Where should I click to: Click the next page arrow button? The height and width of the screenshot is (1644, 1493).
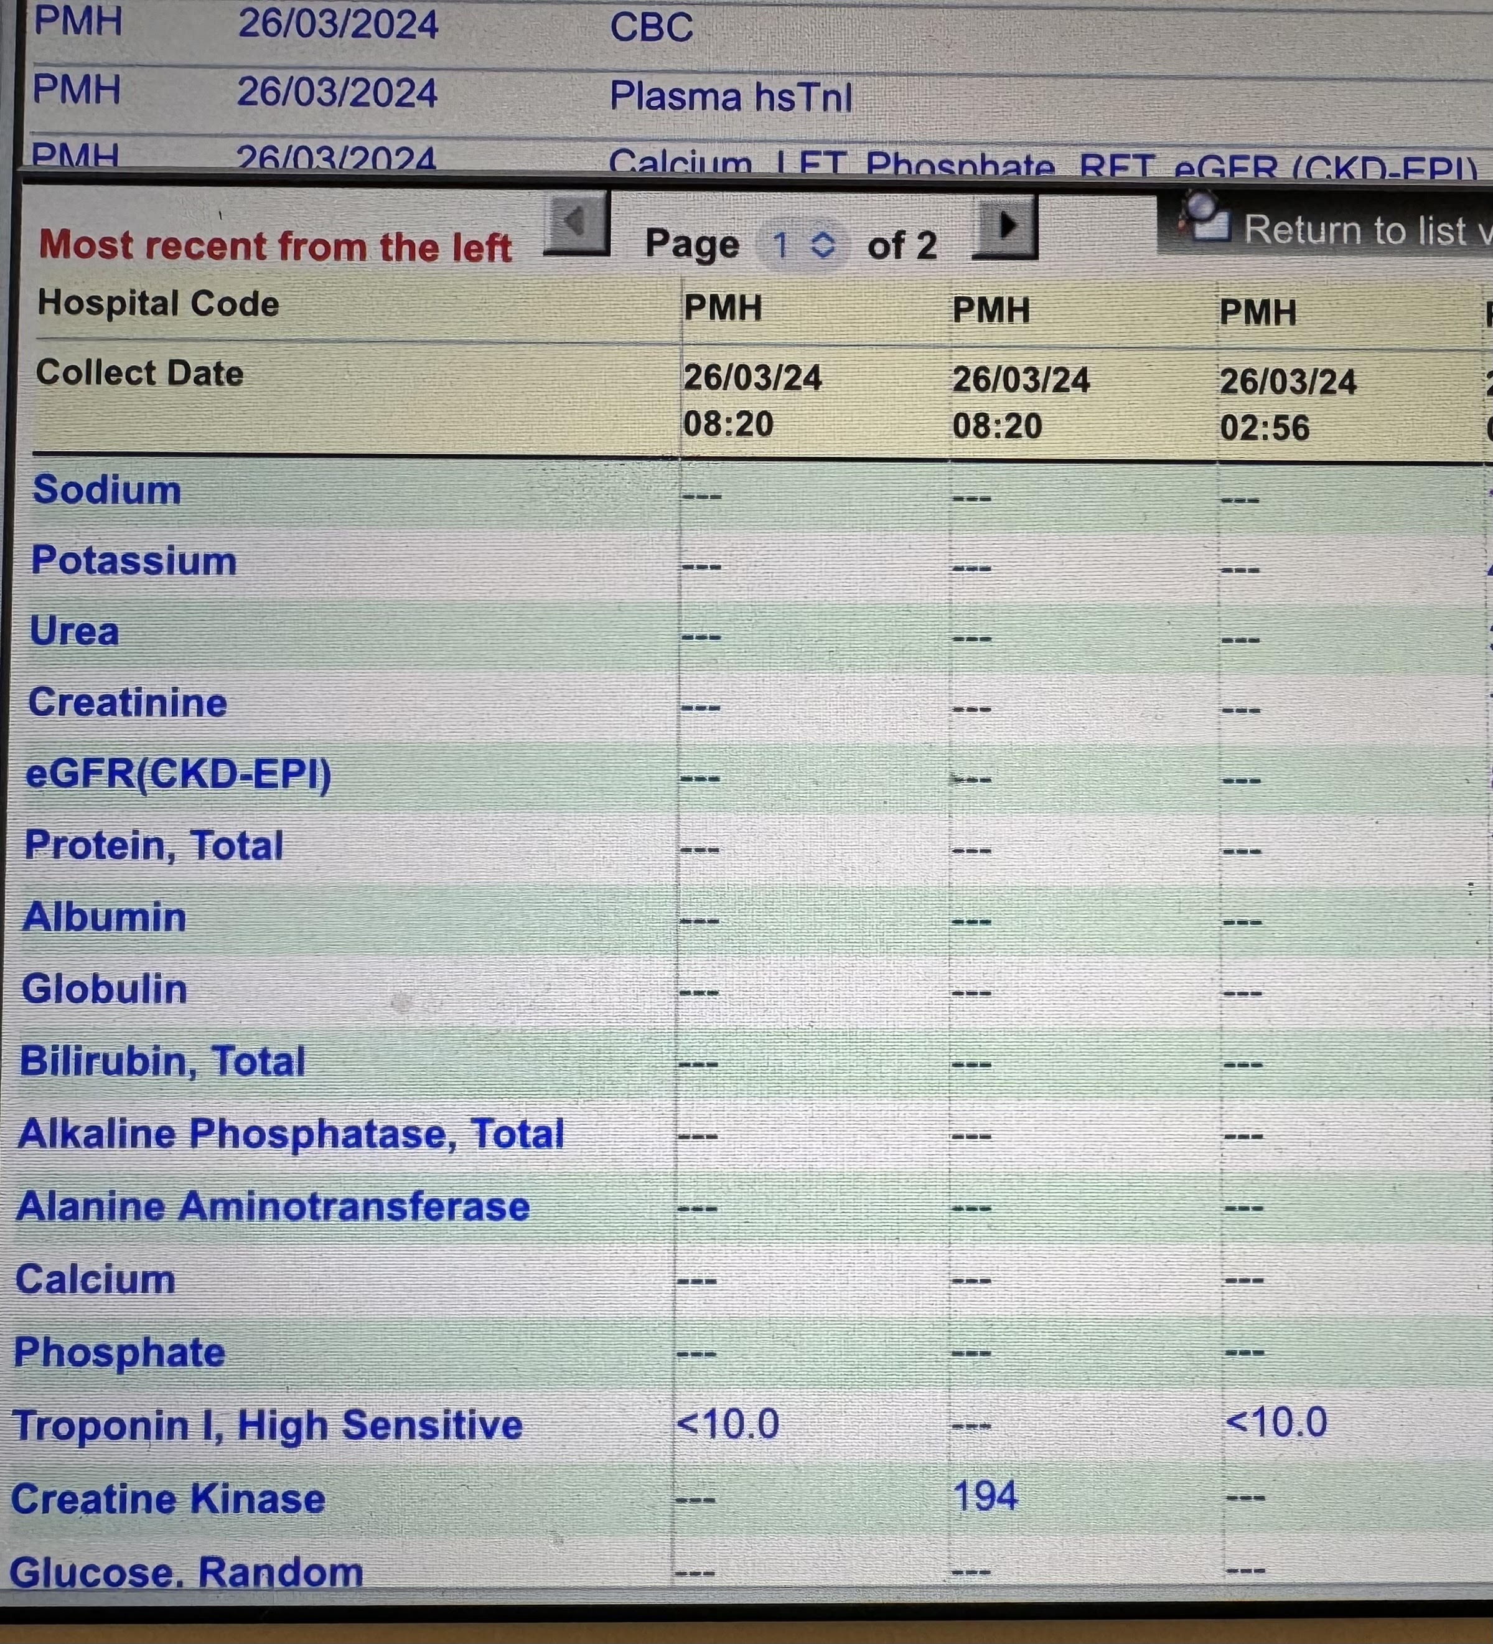click(1005, 226)
